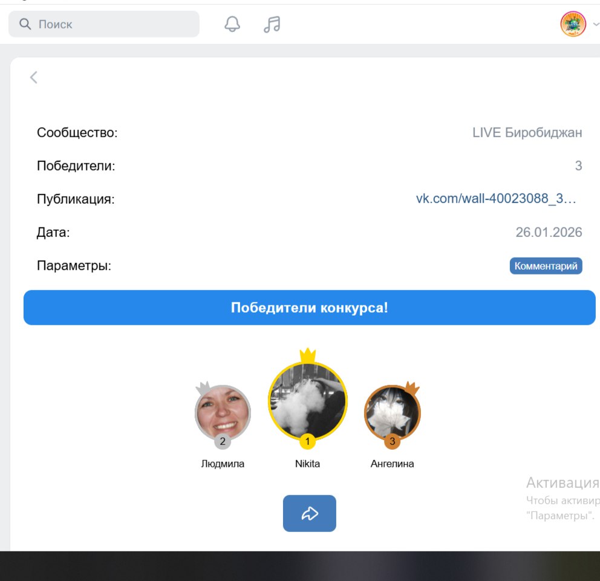Screen dimensions: 600x581
Task: Go back using the left arrow
Action: pos(34,77)
